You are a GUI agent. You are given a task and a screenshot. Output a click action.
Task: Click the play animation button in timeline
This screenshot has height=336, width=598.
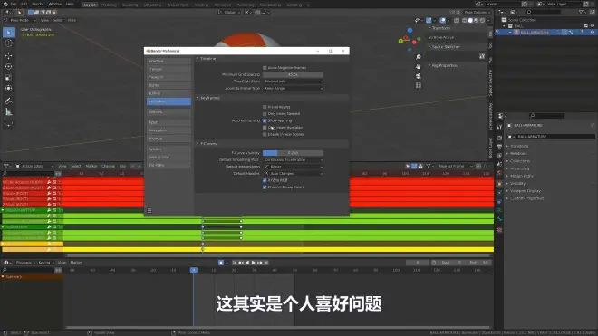[253, 263]
